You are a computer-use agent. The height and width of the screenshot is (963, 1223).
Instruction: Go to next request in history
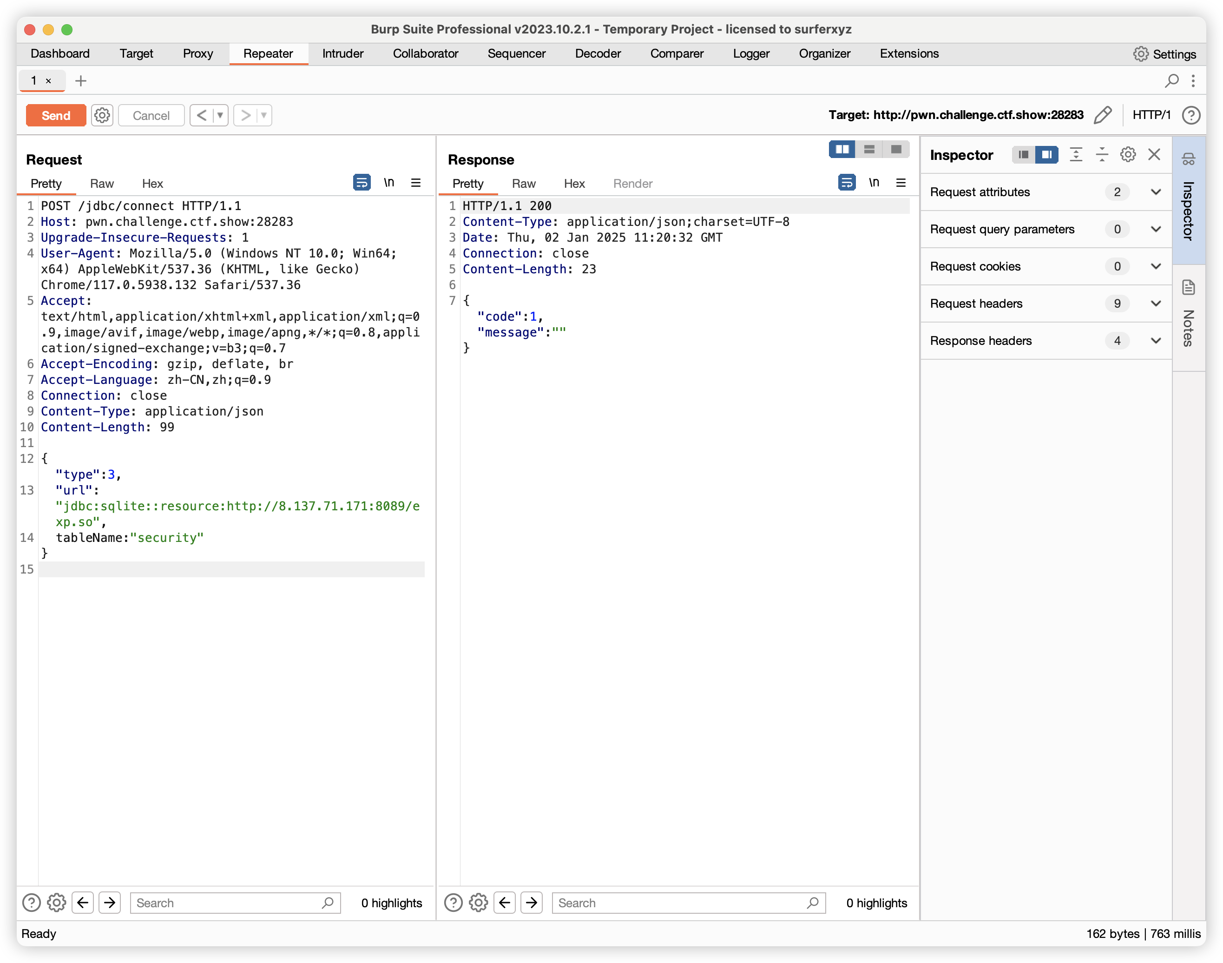point(245,116)
